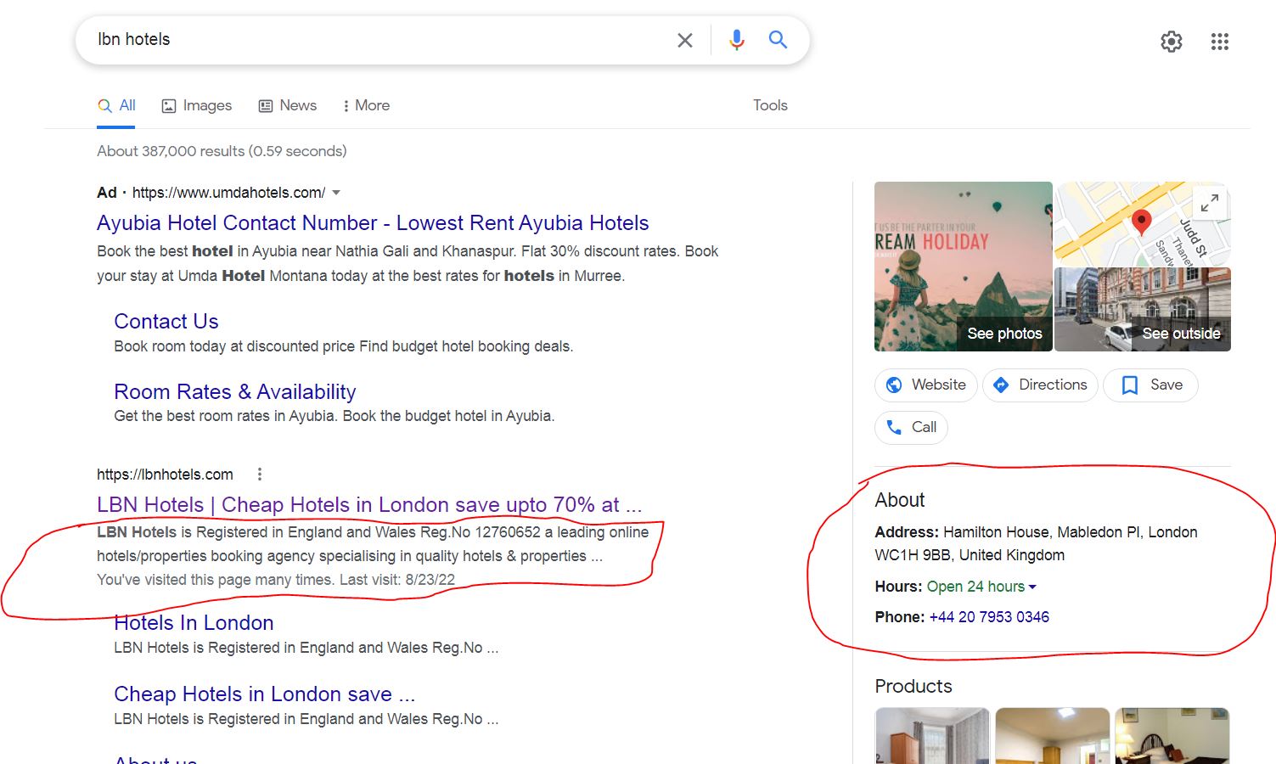Open the LBN Hotels Cheap Hotels in London result

tap(369, 505)
